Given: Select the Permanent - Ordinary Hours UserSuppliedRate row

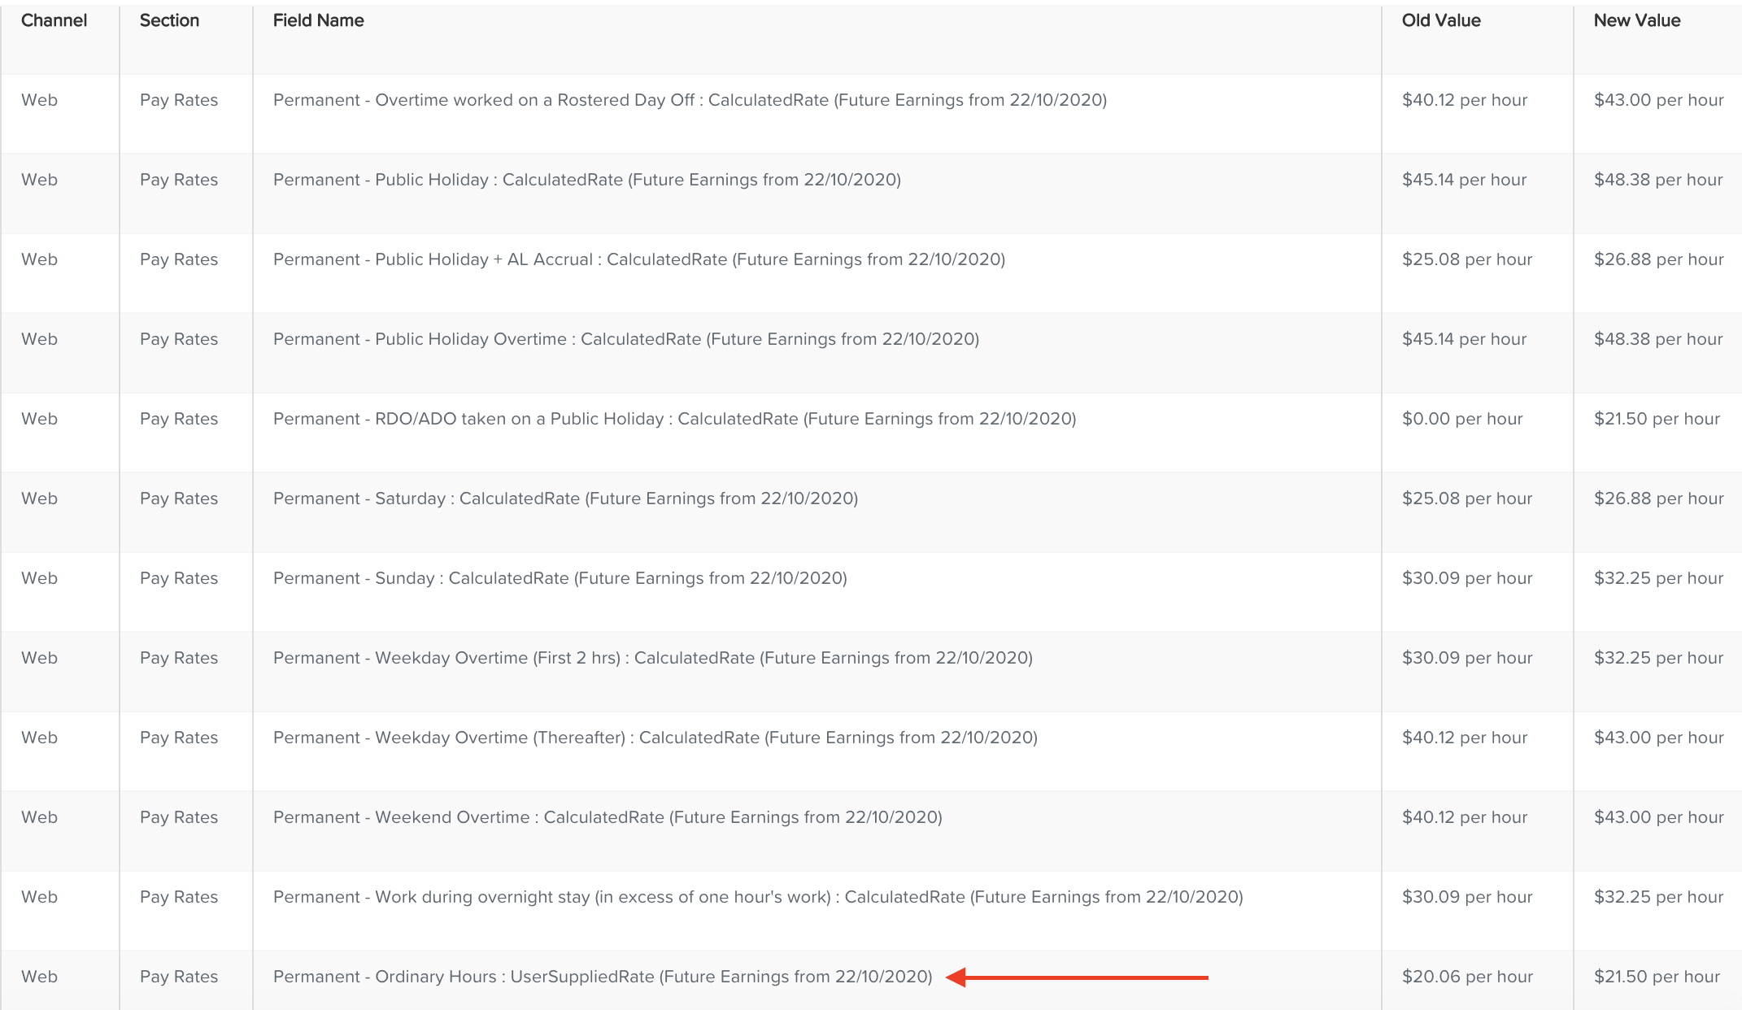Looking at the screenshot, I should tap(602, 977).
